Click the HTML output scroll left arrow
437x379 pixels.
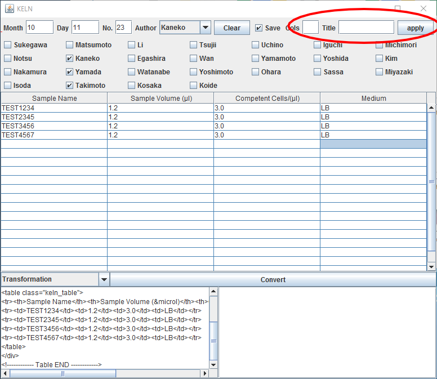5,373
